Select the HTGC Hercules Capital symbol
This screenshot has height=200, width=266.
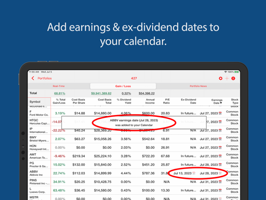pos(39,122)
